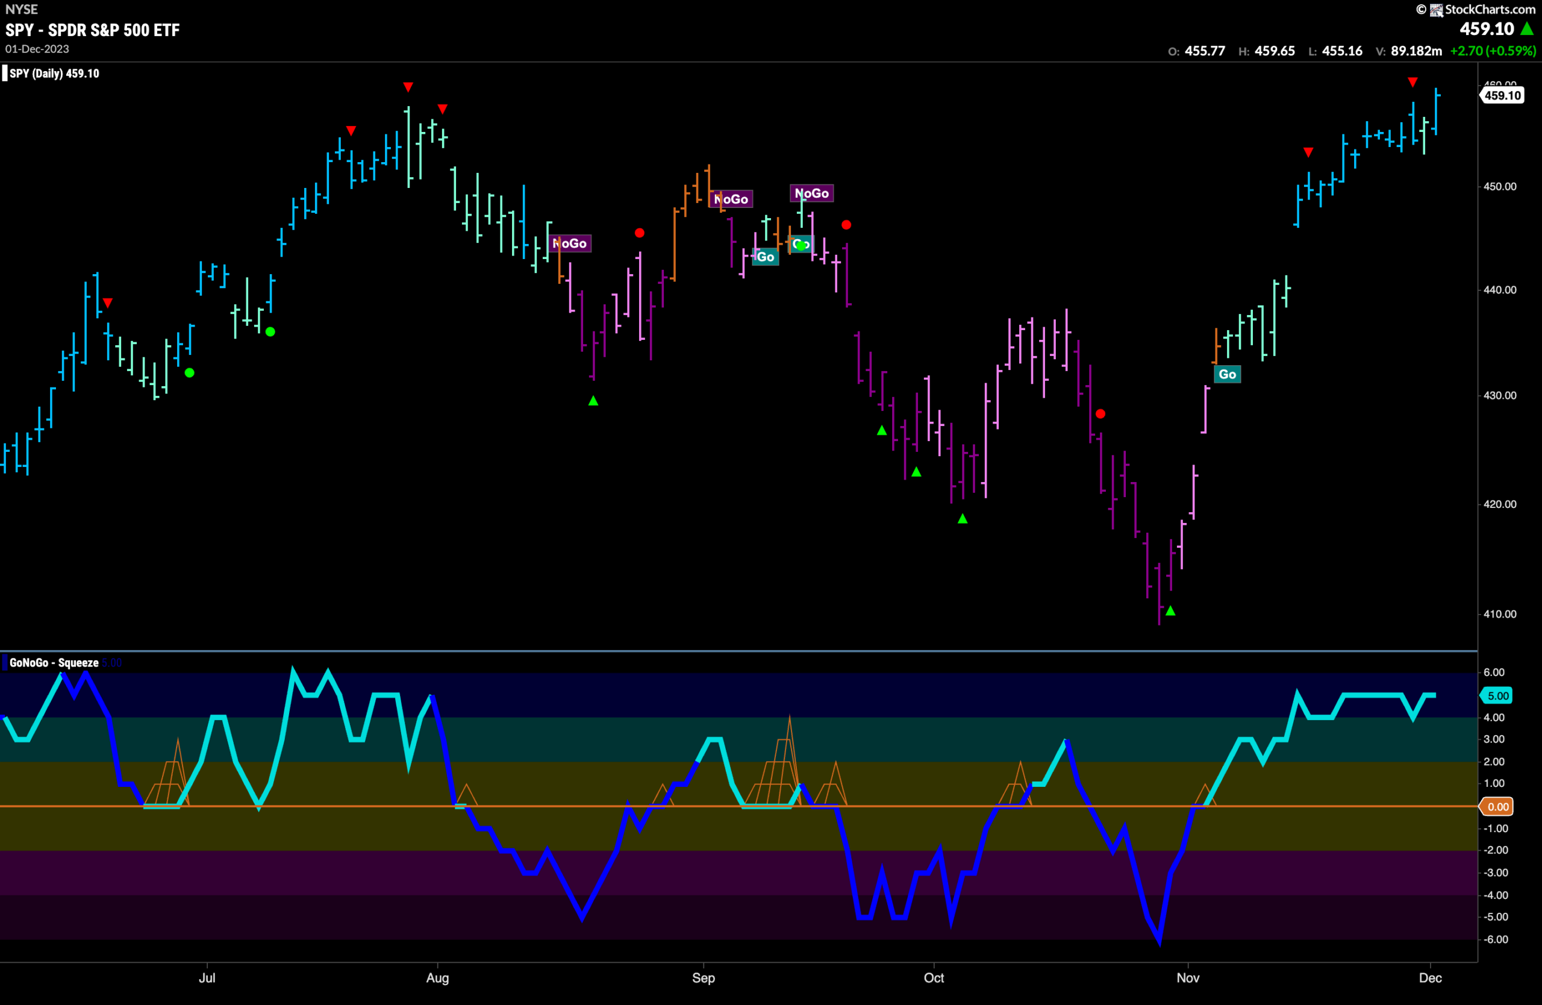Click the 0.00 oscillator zero-line tag
The height and width of the screenshot is (1005, 1542).
pyautogui.click(x=1497, y=807)
